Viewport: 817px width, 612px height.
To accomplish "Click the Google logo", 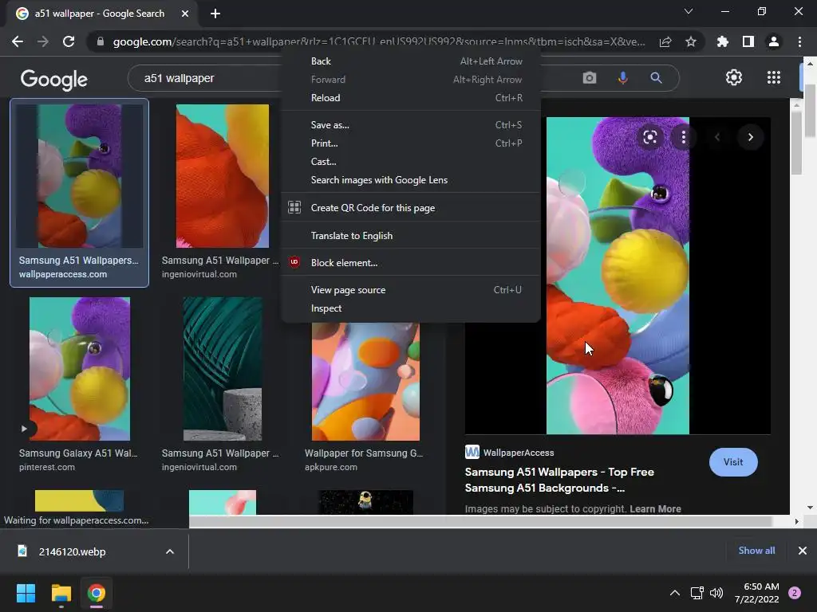I will pos(54,79).
